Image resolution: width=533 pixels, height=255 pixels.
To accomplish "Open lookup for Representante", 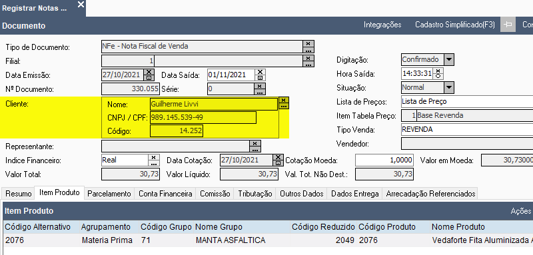I will tap(255, 149).
